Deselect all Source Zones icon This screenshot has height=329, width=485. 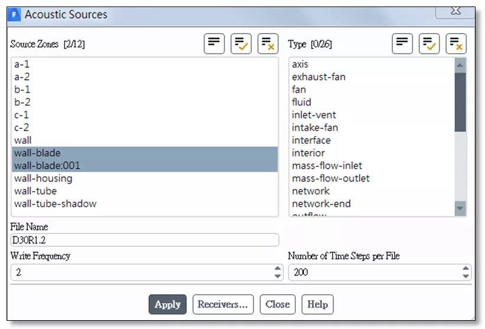(x=268, y=44)
